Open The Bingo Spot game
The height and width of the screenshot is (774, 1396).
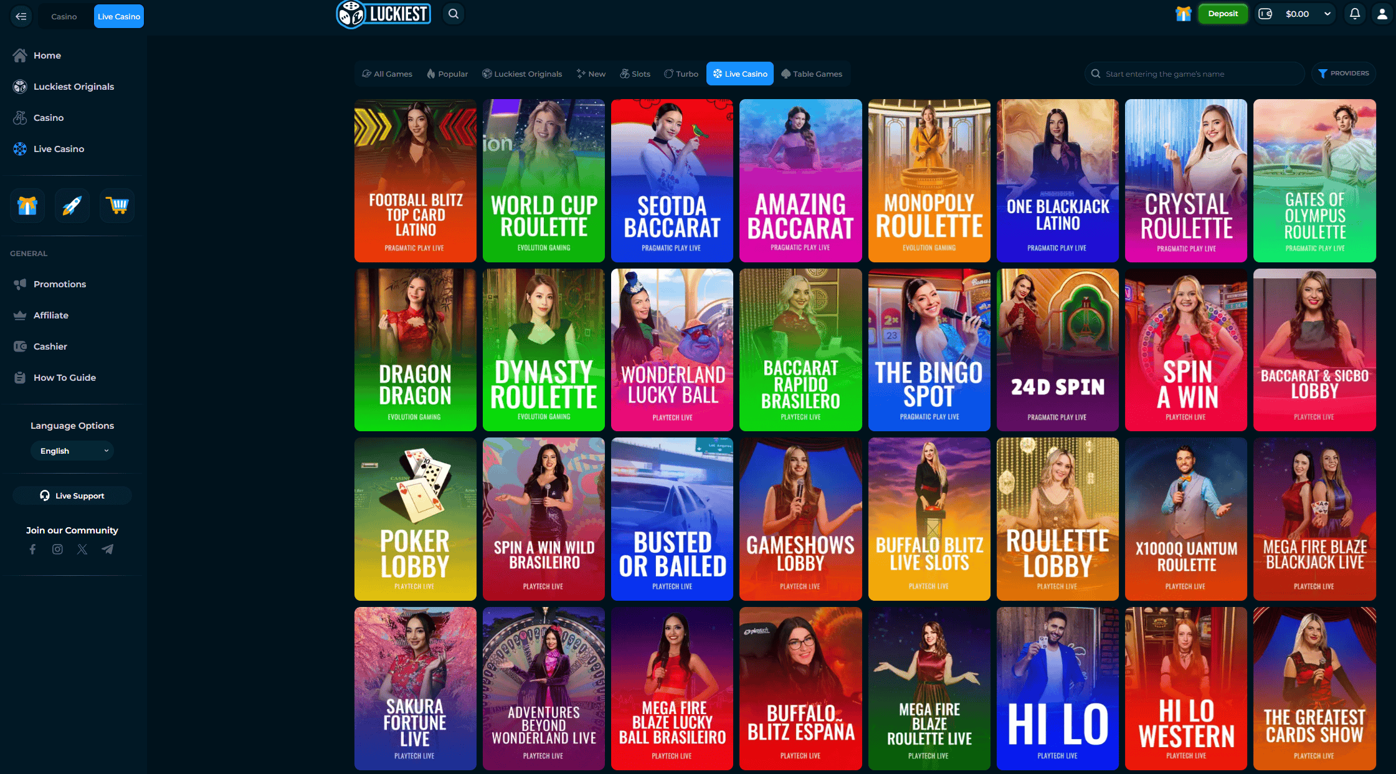(x=929, y=350)
